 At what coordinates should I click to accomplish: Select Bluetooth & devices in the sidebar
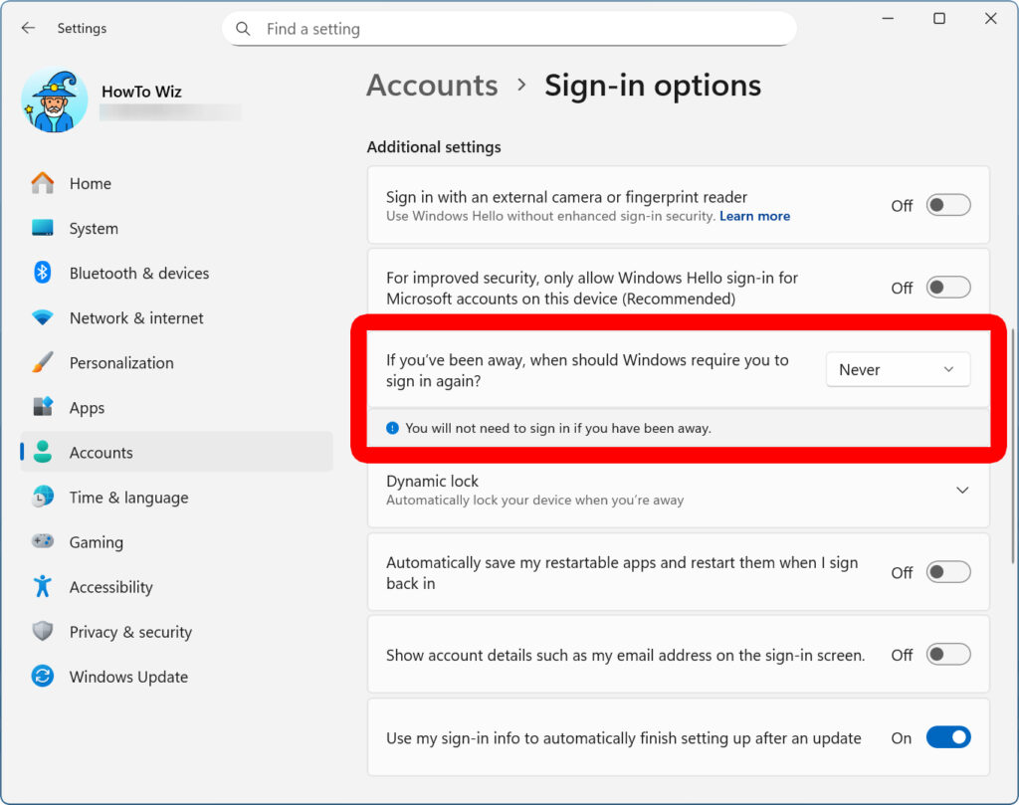pos(138,273)
